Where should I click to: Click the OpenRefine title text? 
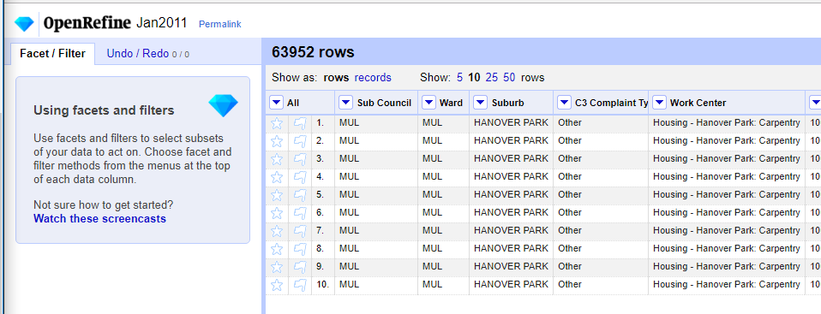(87, 23)
